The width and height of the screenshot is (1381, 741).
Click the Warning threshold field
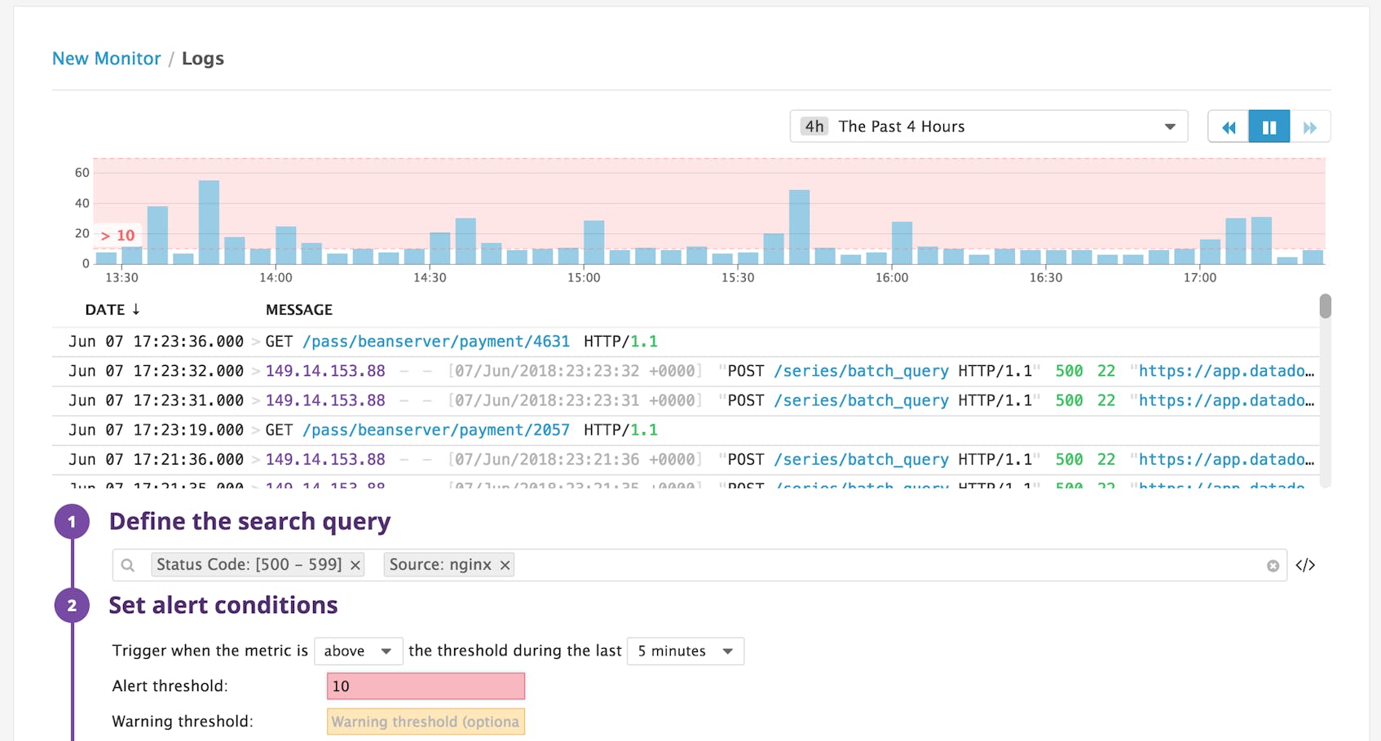[425, 721]
